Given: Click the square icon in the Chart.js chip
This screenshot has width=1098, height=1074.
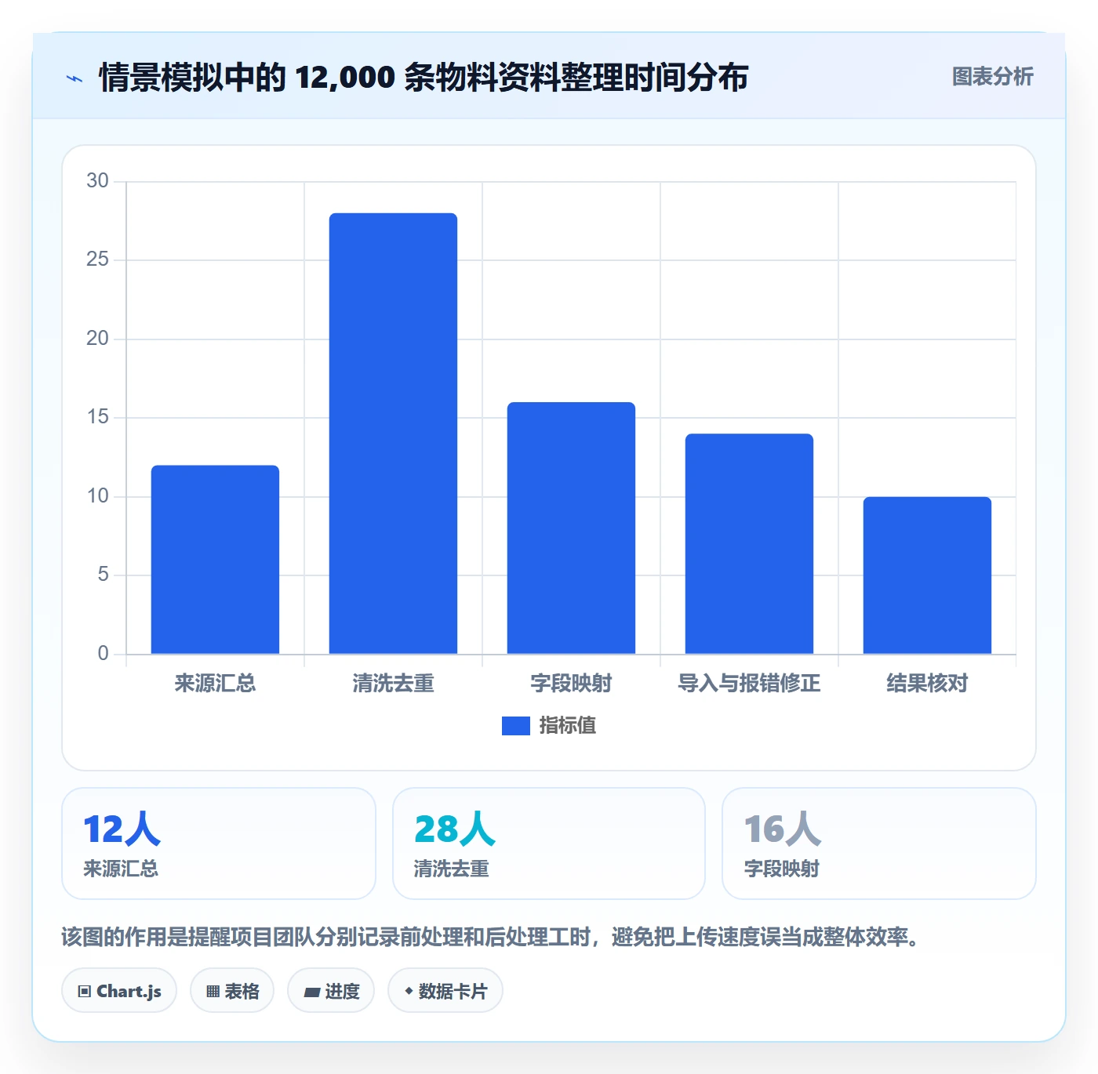Looking at the screenshot, I should pyautogui.click(x=85, y=992).
